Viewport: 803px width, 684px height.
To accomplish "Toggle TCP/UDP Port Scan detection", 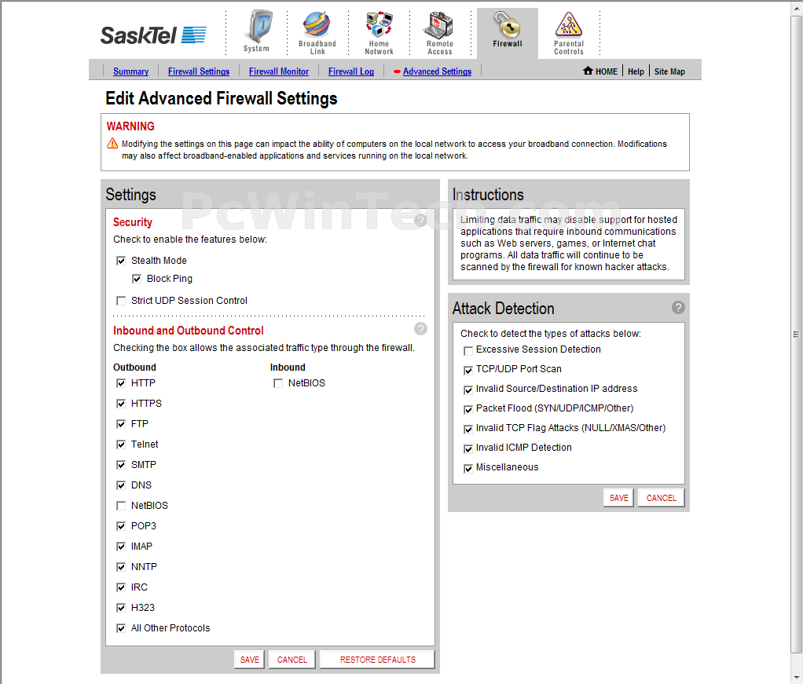I will pos(468,370).
